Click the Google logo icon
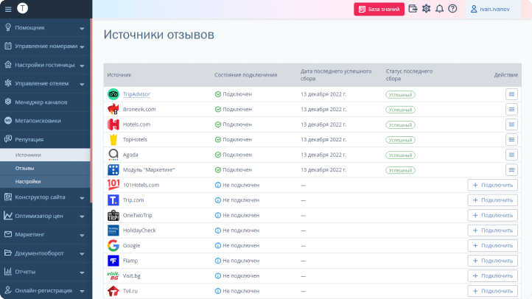The height and width of the screenshot is (299, 532). (113, 245)
